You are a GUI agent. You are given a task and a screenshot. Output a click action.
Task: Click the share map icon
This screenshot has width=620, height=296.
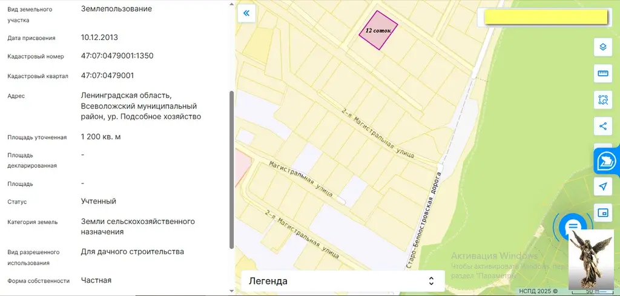click(x=602, y=127)
